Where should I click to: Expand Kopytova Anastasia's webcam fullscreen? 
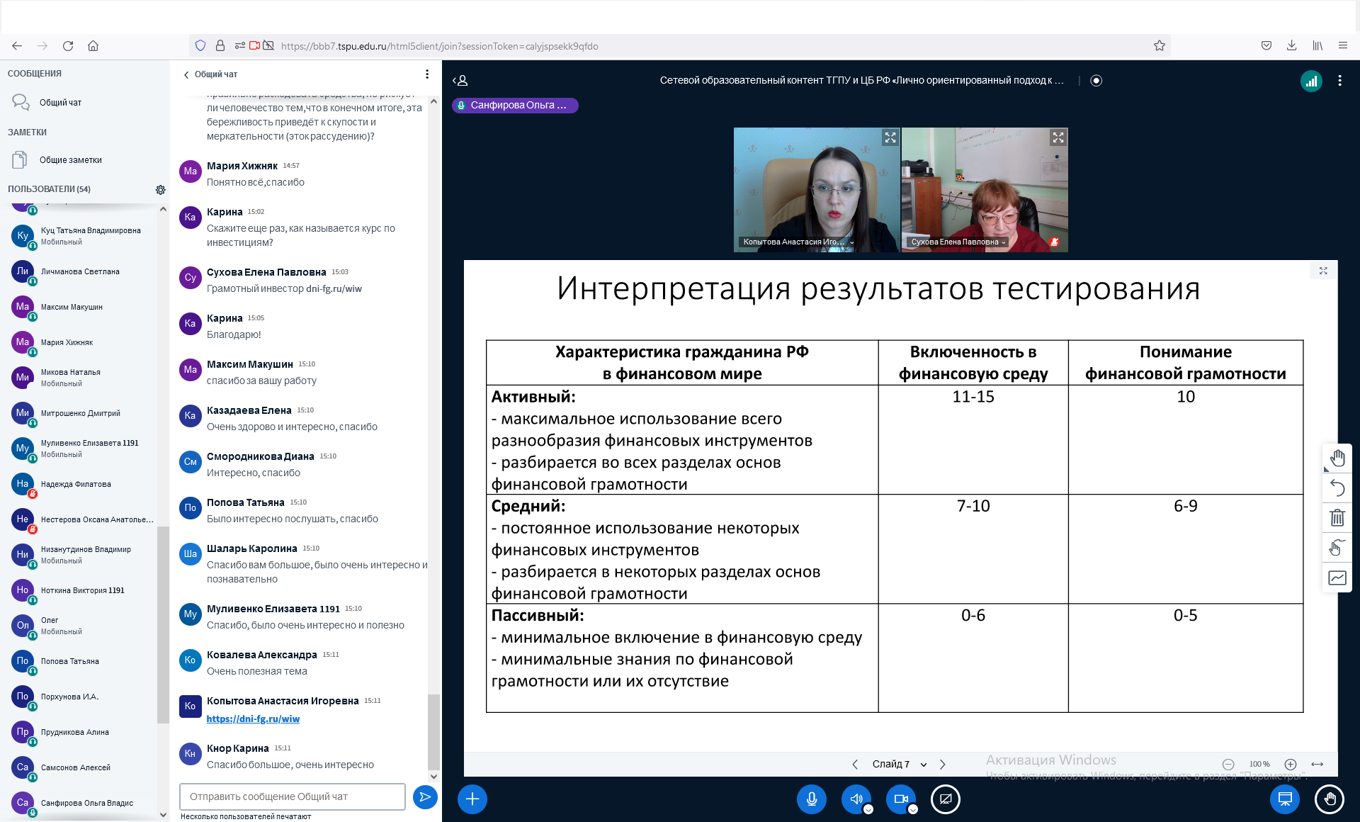point(890,137)
